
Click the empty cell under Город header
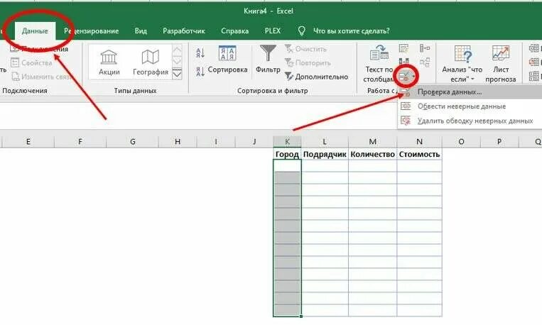click(287, 166)
